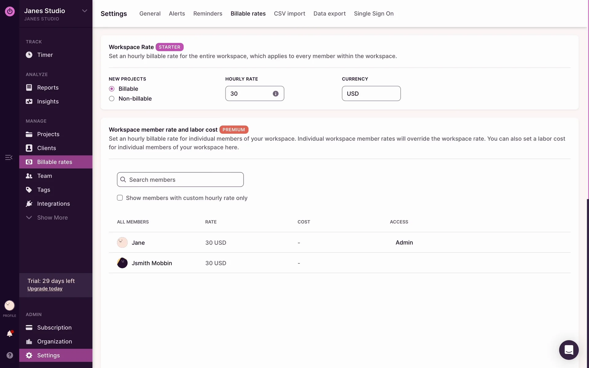Open the USD currency selector

[x=371, y=94]
